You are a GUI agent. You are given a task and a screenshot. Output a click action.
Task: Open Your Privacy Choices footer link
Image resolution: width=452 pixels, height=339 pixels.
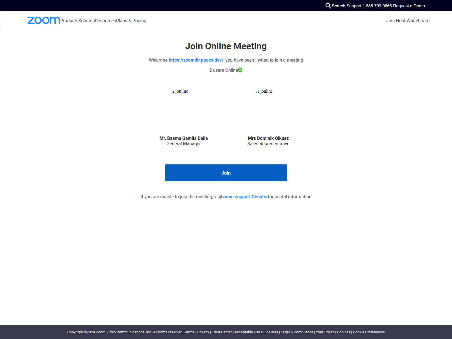pyautogui.click(x=333, y=332)
